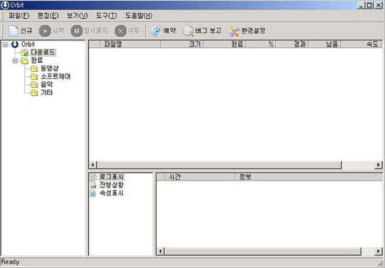Collapse the 완료 tree node
The width and height of the screenshot is (385, 268).
15,61
